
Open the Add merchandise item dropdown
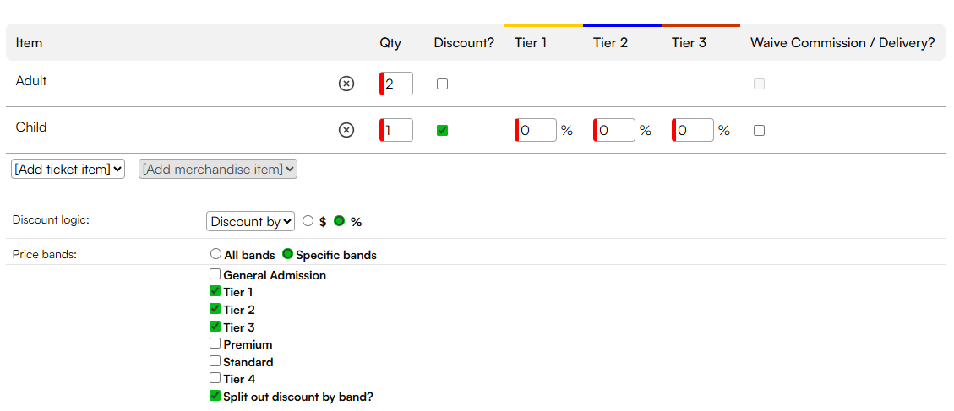point(218,169)
